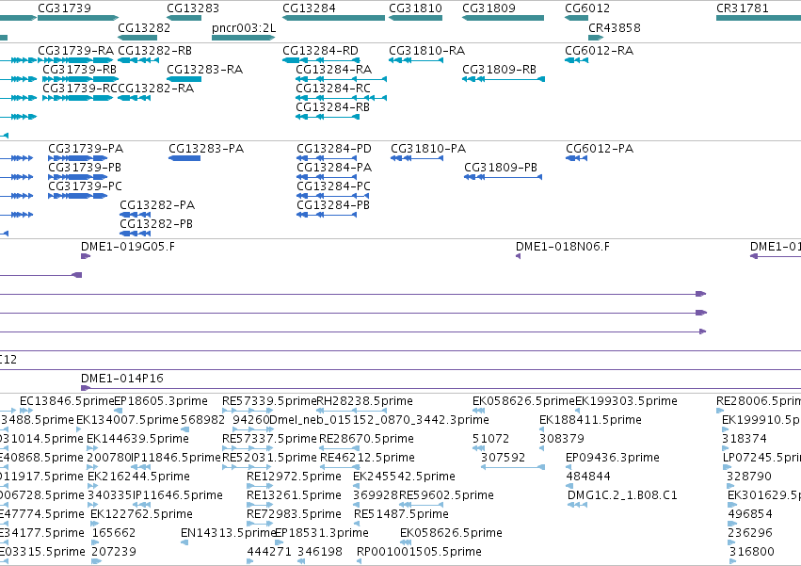This screenshot has height=566, width=801.
Task: Select the DME1-018N06.F clone marker
Action: point(518,256)
